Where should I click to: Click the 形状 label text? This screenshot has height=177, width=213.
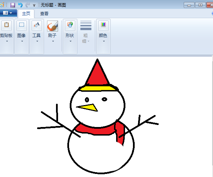(x=70, y=36)
